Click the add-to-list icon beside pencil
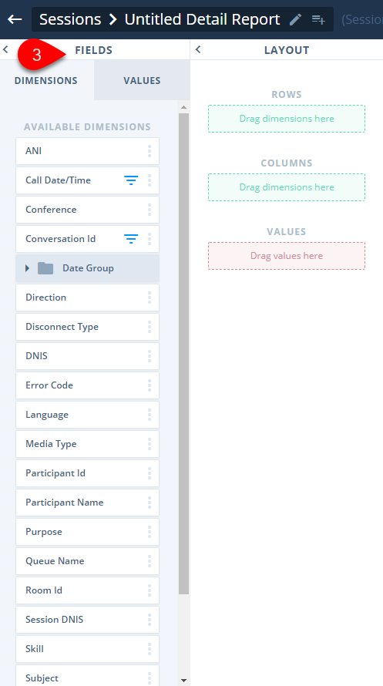Viewport: 383px width, 686px height. click(x=318, y=20)
